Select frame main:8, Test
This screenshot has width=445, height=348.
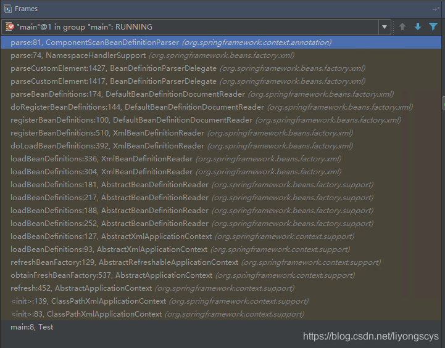[221, 327]
